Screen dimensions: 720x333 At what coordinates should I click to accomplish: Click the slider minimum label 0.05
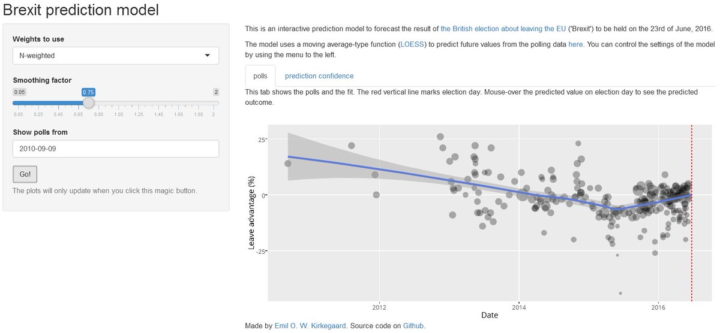[20, 92]
